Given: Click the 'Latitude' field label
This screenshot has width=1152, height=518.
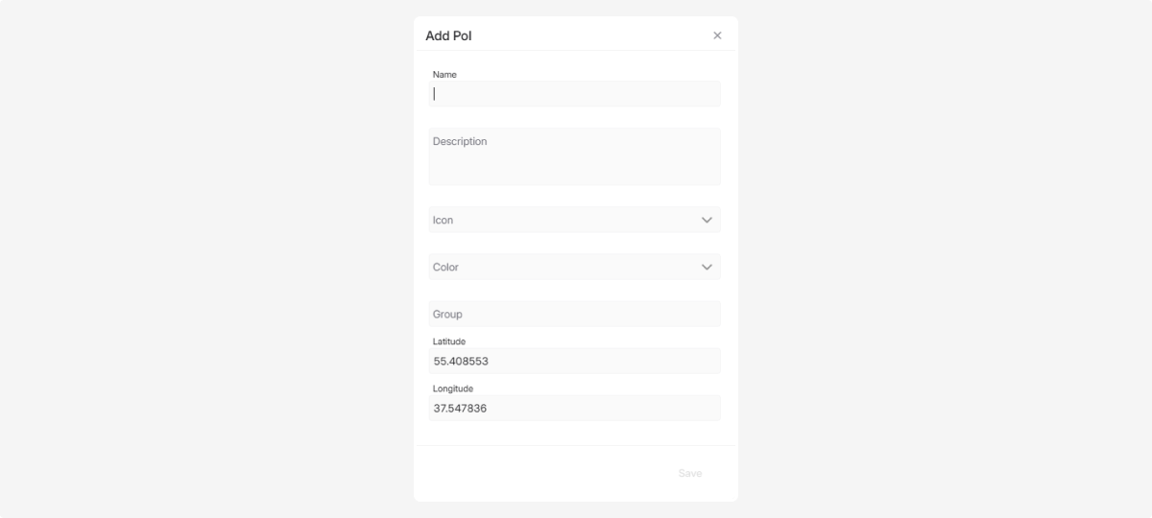Looking at the screenshot, I should (449, 341).
